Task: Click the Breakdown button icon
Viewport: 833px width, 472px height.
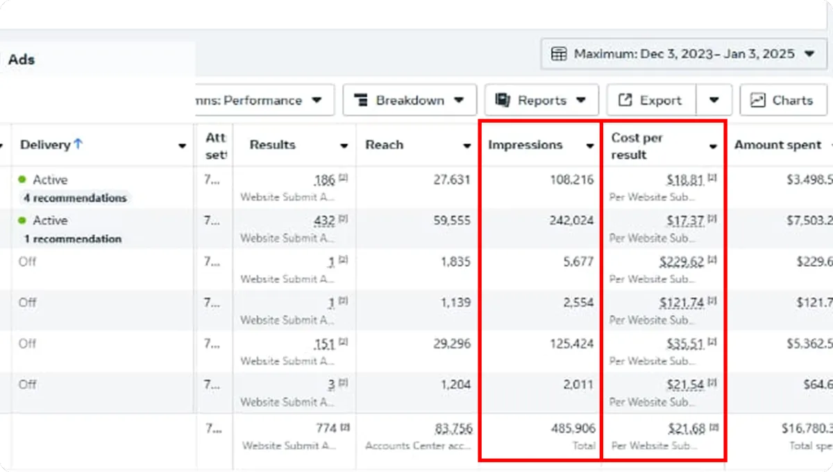Action: 360,100
